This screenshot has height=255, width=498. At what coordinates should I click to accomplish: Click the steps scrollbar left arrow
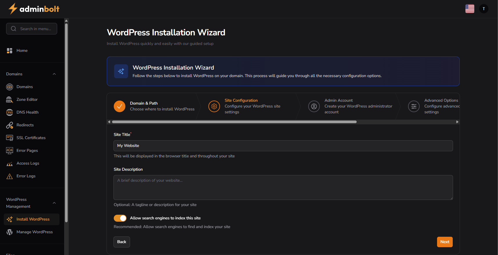(109, 122)
